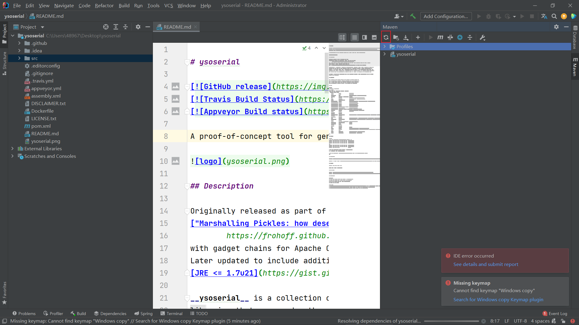Toggle editor and preview split view

364,37
